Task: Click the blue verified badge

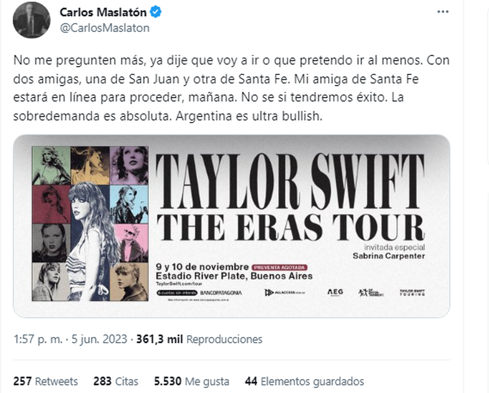Action: [x=156, y=12]
